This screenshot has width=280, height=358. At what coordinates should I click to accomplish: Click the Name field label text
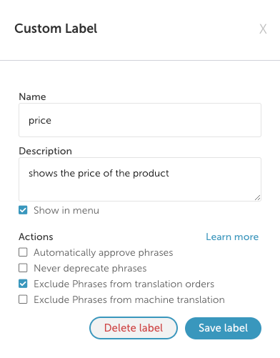(32, 97)
